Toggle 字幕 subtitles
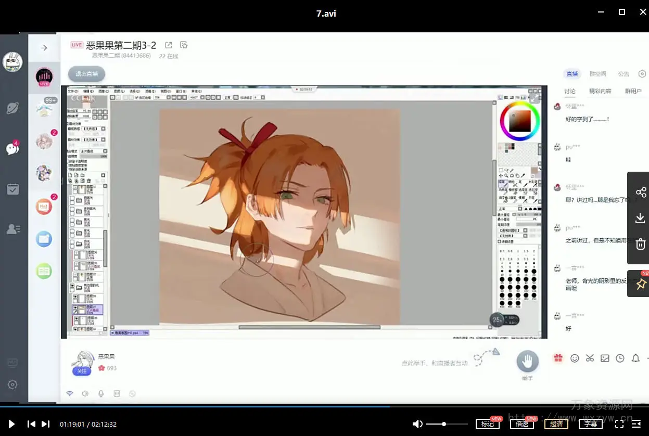 tap(591, 424)
